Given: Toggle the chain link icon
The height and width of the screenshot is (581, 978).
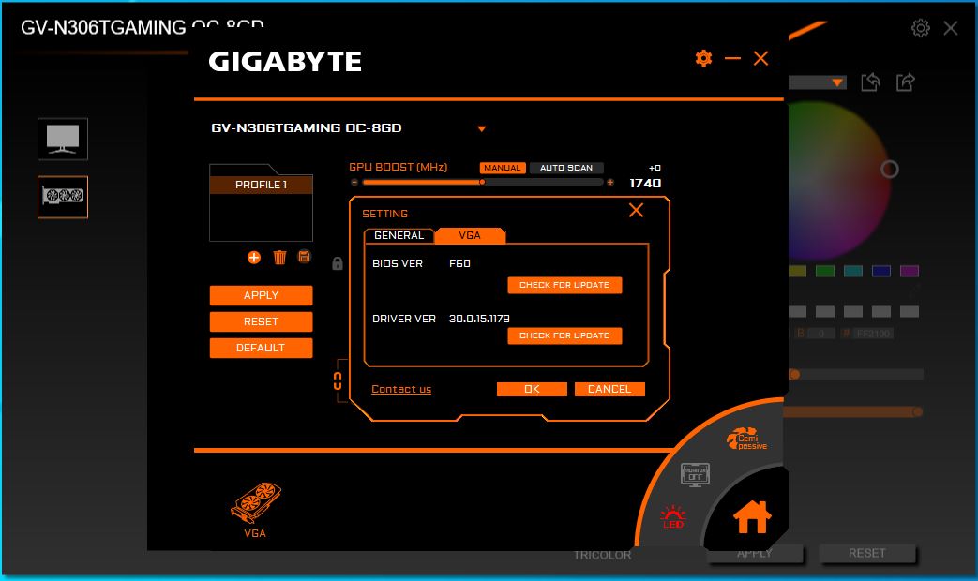Looking at the screenshot, I should click(338, 381).
